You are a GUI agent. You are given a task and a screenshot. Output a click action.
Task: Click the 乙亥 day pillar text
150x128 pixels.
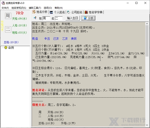(x=65, y=39)
